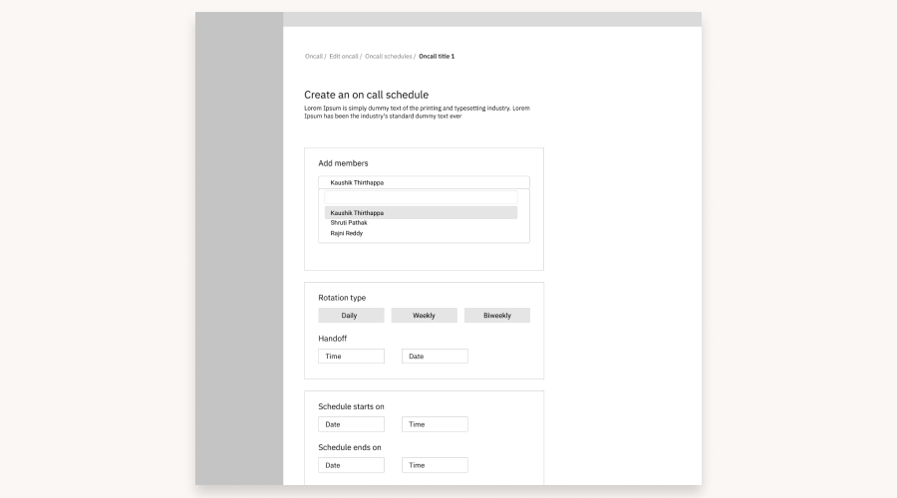Click the Handoff Time field

(x=351, y=357)
